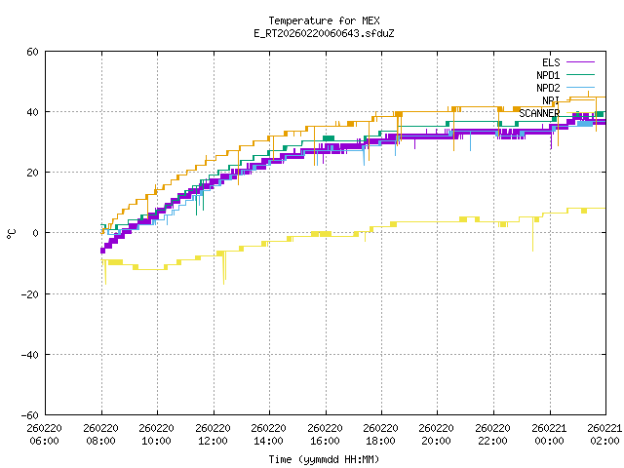This screenshot has width=624, height=468.
Task: Click the 260221 00:00 time axis tick
Action: pos(549,434)
